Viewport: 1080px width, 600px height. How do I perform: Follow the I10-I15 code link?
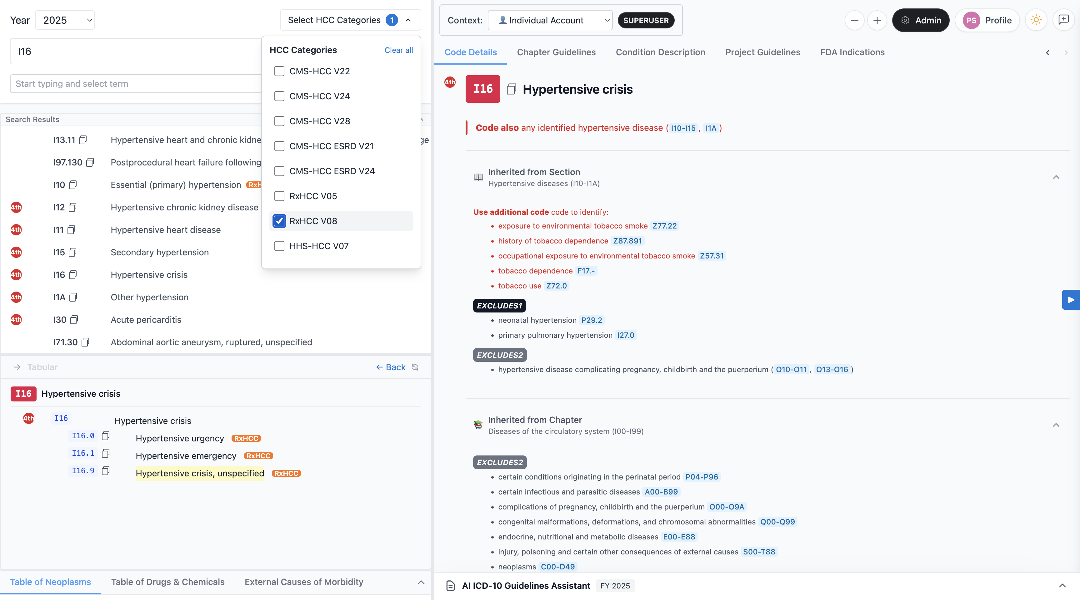(x=683, y=128)
